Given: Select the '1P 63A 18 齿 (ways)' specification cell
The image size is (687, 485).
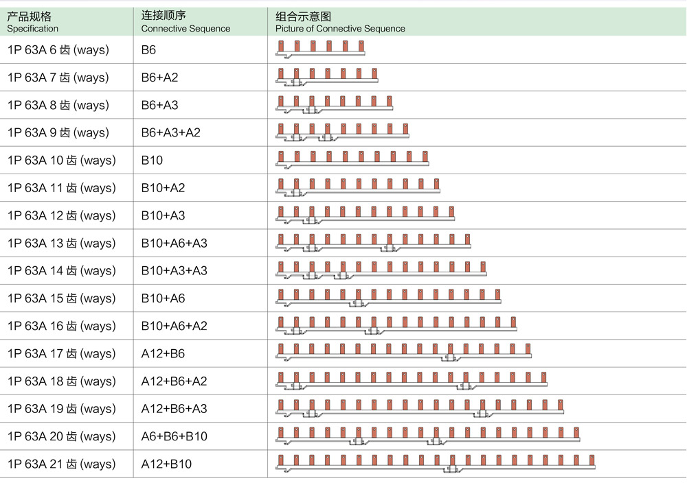Looking at the screenshot, I should 67,381.
